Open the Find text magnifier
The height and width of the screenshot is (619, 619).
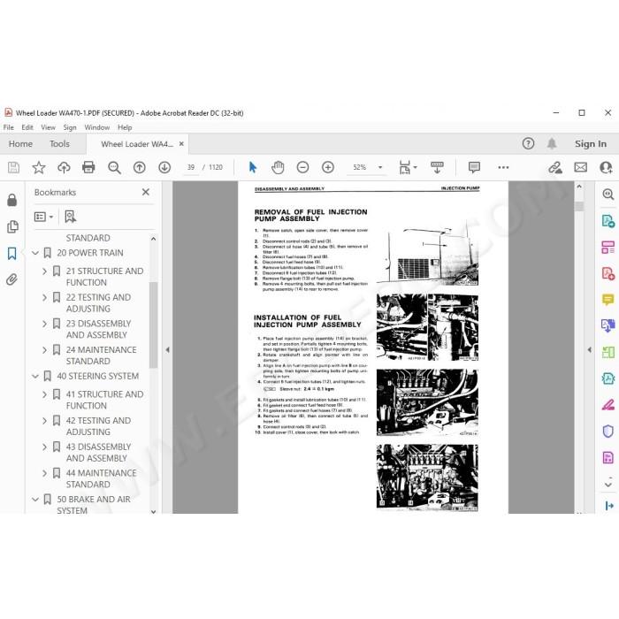114,167
